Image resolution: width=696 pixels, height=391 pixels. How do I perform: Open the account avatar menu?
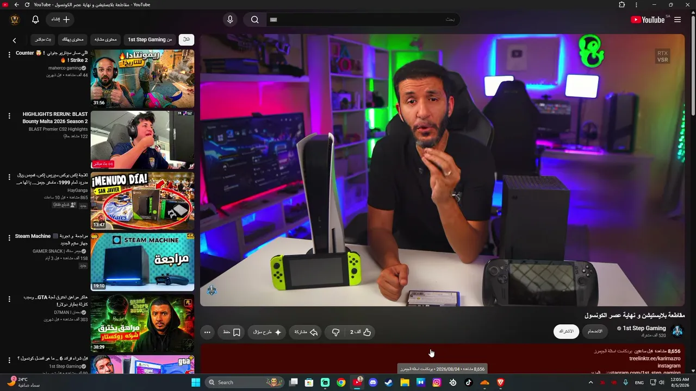15,20
